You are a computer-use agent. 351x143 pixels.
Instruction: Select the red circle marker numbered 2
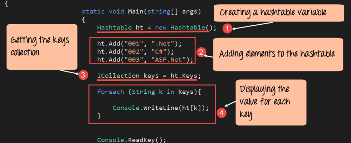tap(201, 53)
